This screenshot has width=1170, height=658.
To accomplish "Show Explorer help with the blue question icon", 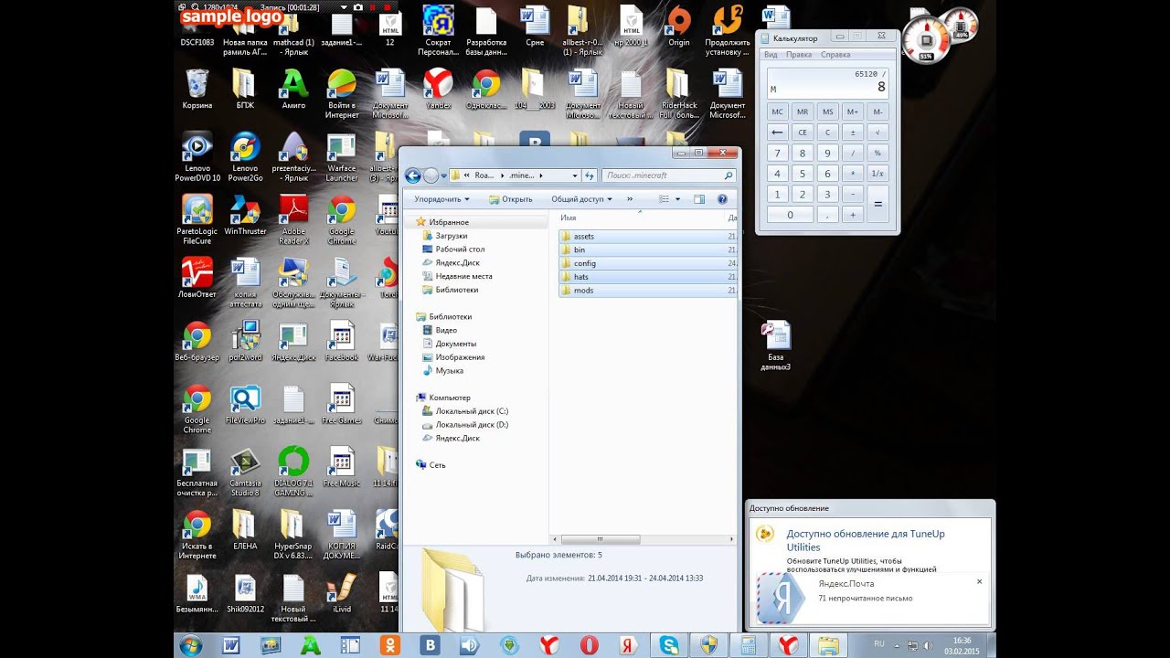I will click(722, 198).
